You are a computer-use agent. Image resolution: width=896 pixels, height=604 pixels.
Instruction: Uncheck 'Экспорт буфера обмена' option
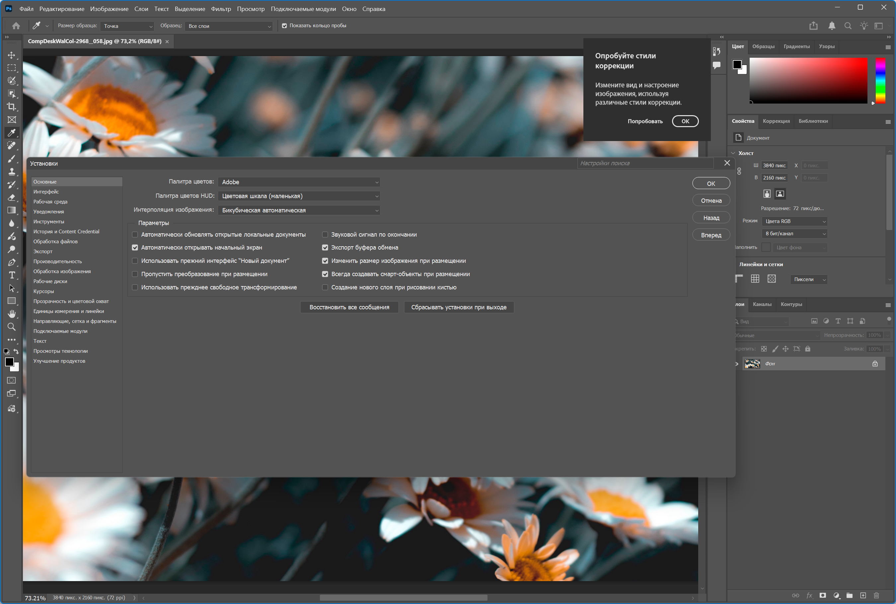pos(325,248)
